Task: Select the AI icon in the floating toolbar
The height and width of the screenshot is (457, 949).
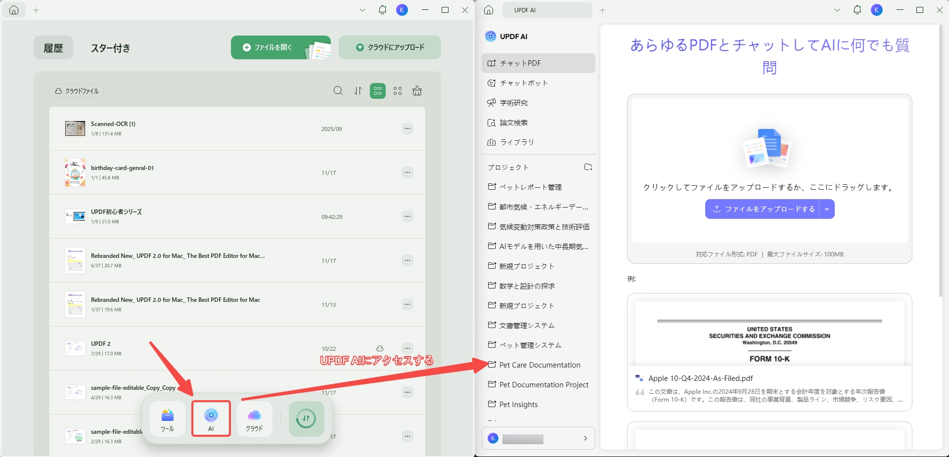Action: coord(211,418)
